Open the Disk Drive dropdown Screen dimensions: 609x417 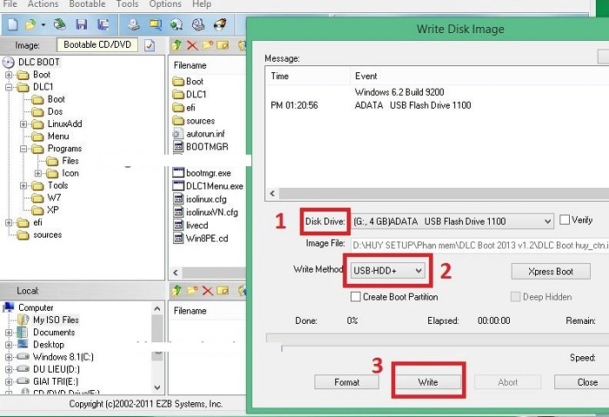click(545, 221)
